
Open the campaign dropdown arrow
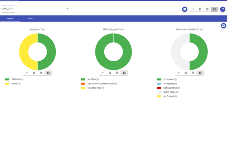tap(68, 9)
